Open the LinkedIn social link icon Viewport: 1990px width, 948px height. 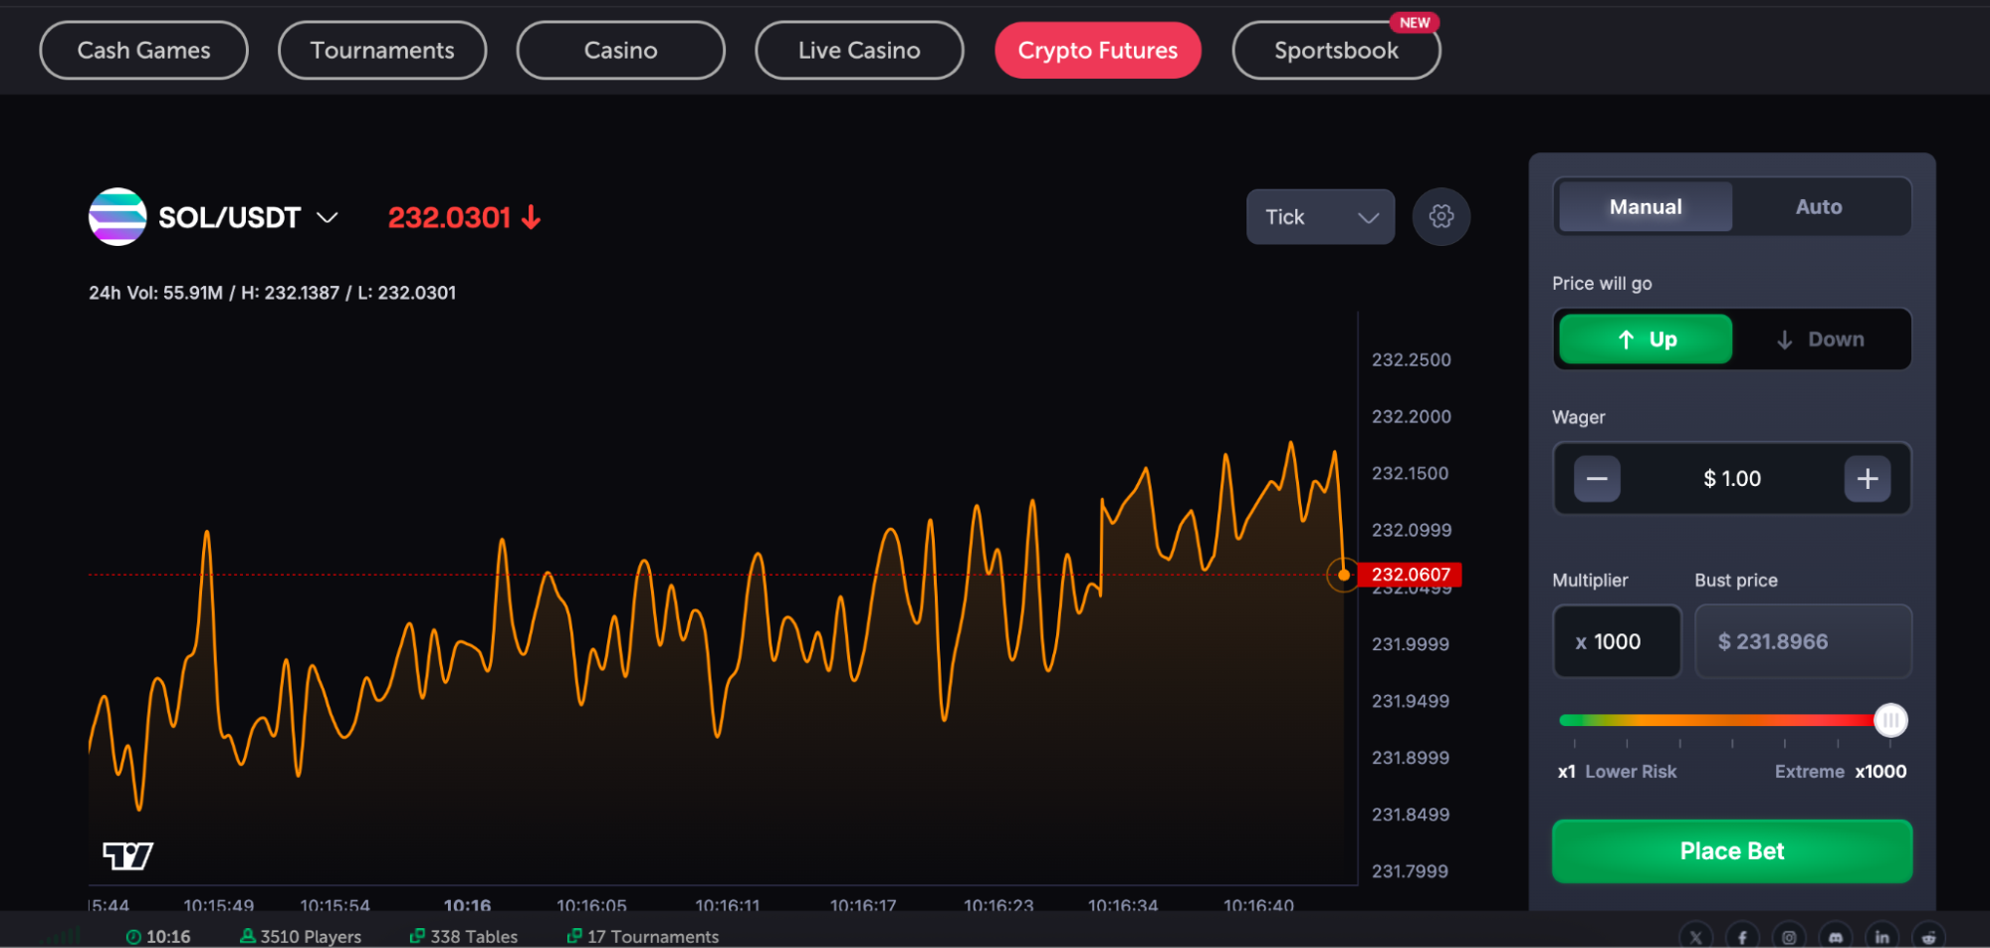coord(1881,937)
